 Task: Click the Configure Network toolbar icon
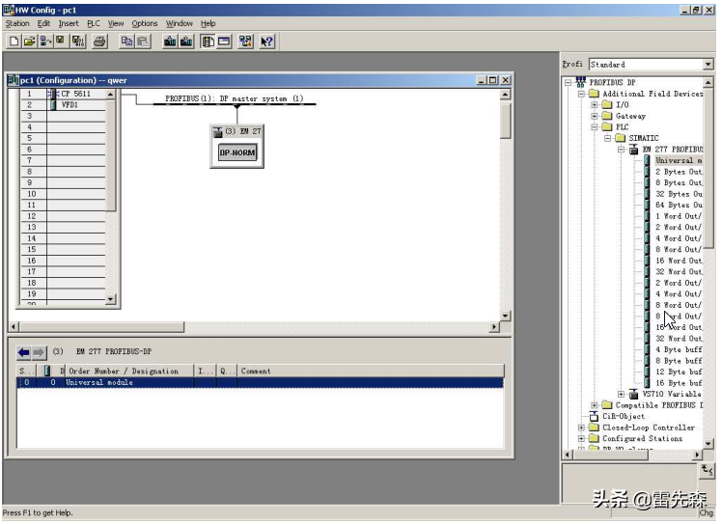(245, 41)
